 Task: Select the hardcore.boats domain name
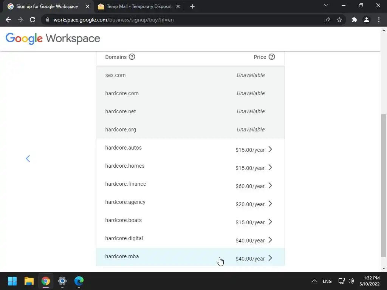(x=124, y=220)
